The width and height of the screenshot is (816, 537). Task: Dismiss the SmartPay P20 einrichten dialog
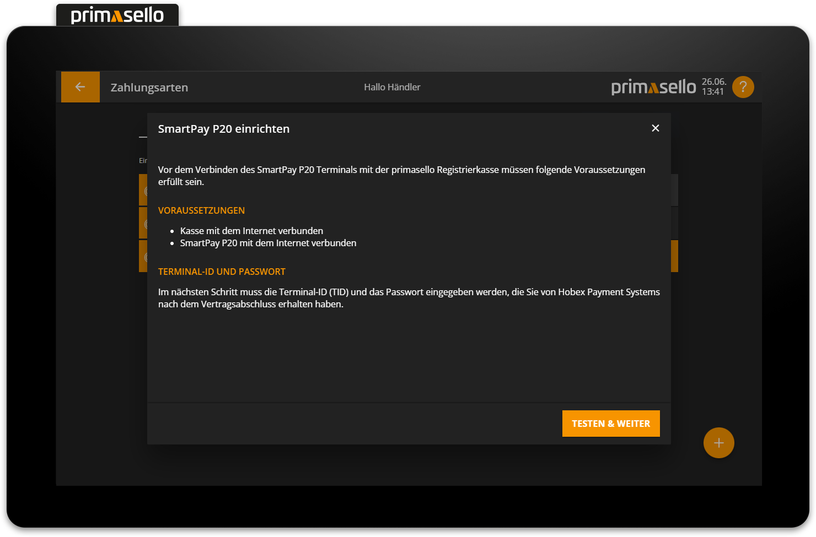click(655, 128)
